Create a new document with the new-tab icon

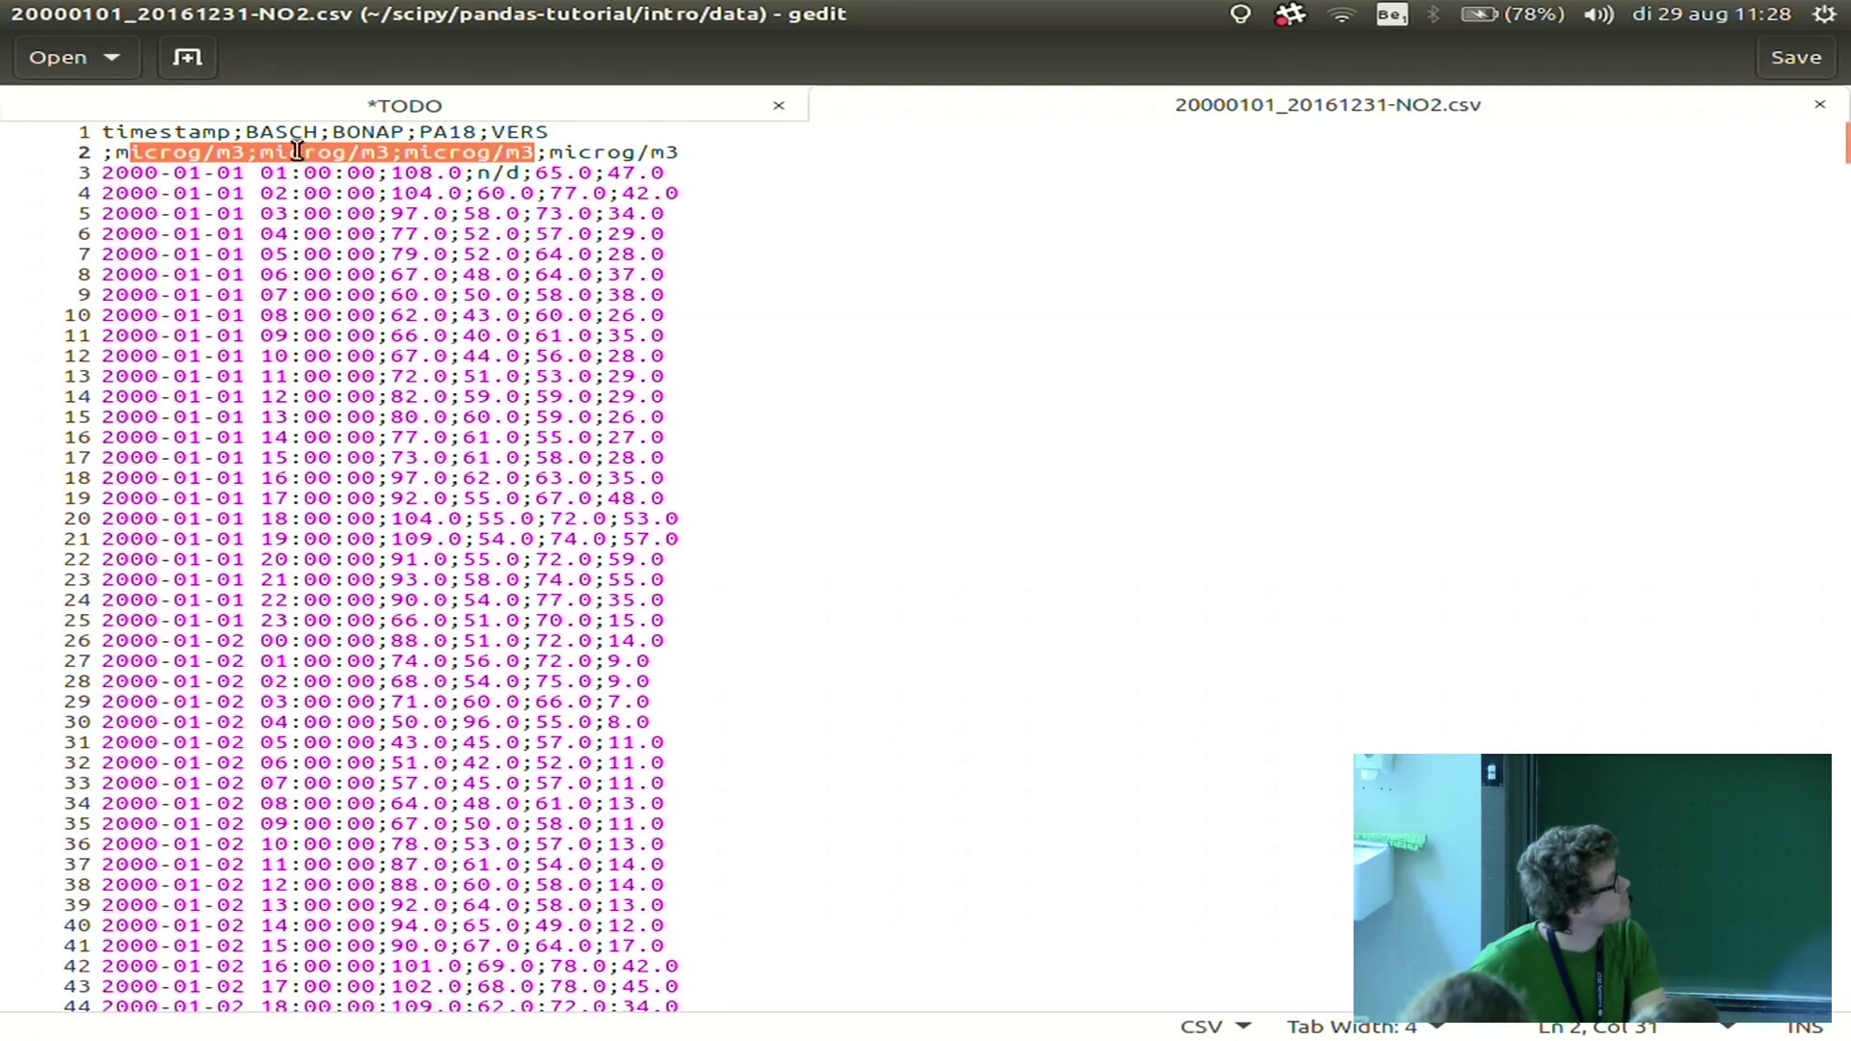click(187, 57)
